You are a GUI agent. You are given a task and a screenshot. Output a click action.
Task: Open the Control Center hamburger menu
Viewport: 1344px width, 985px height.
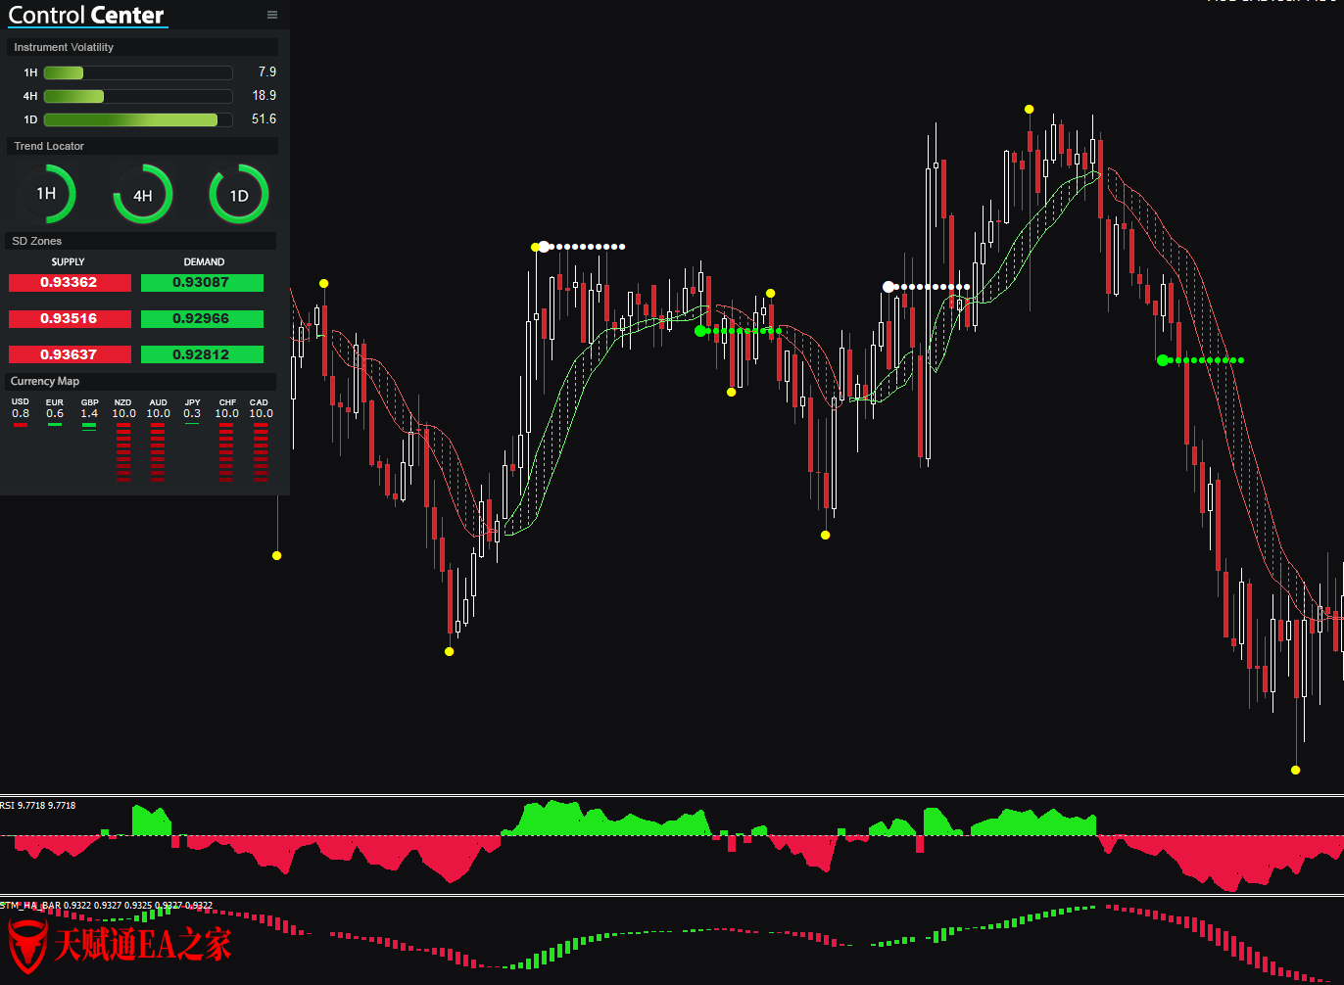[x=271, y=15]
